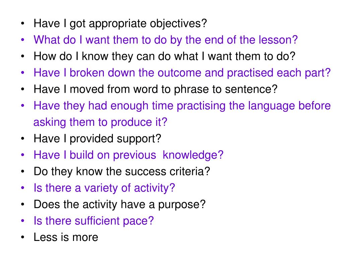Click the word 'knowledge?' in purple text

(193, 155)
